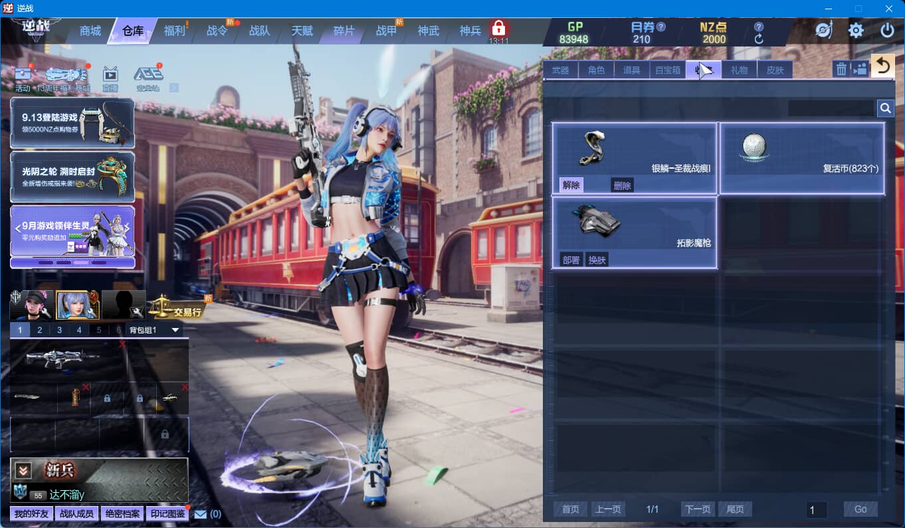
Task: Select the silhouette empty character slot
Action: pyautogui.click(x=123, y=305)
